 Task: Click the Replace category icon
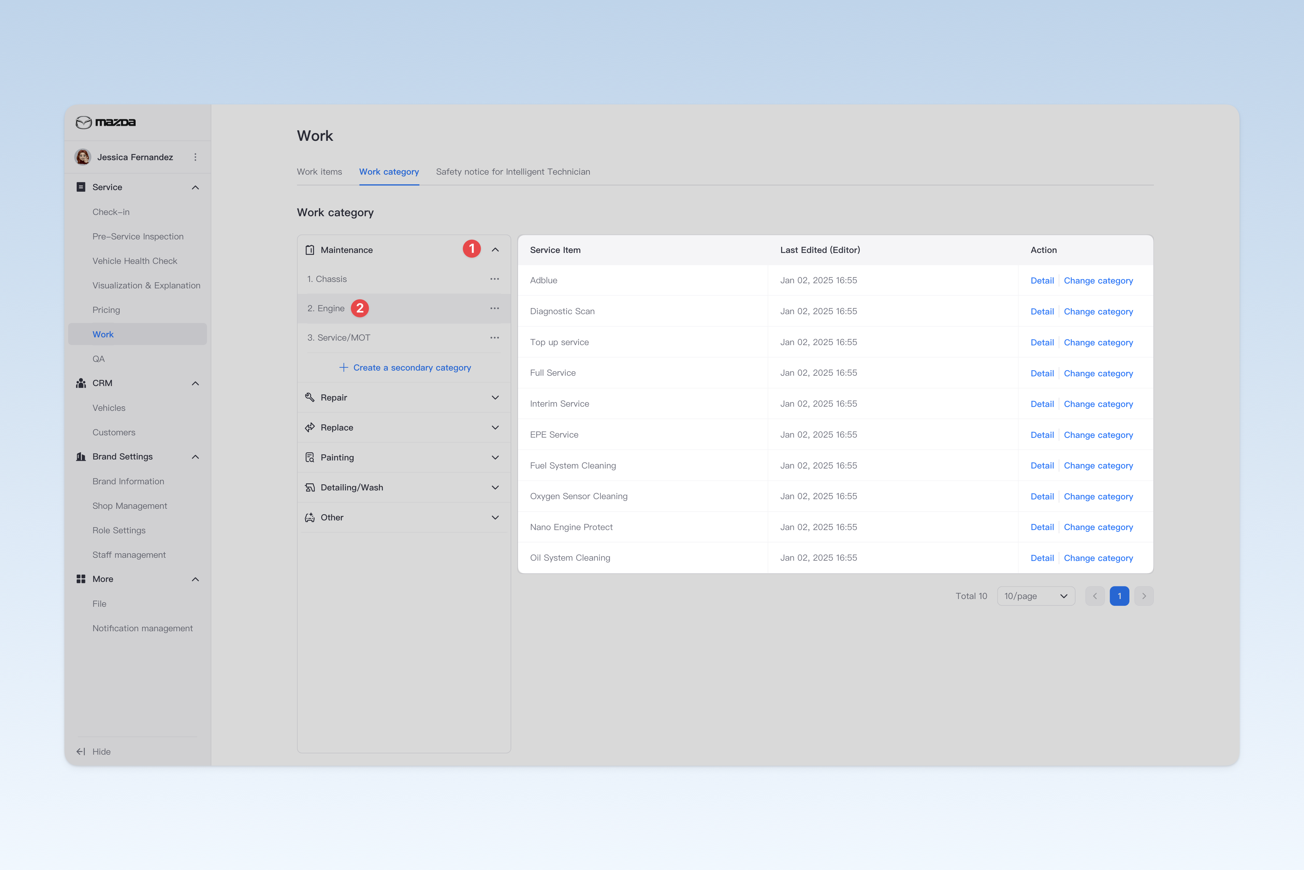tap(310, 427)
